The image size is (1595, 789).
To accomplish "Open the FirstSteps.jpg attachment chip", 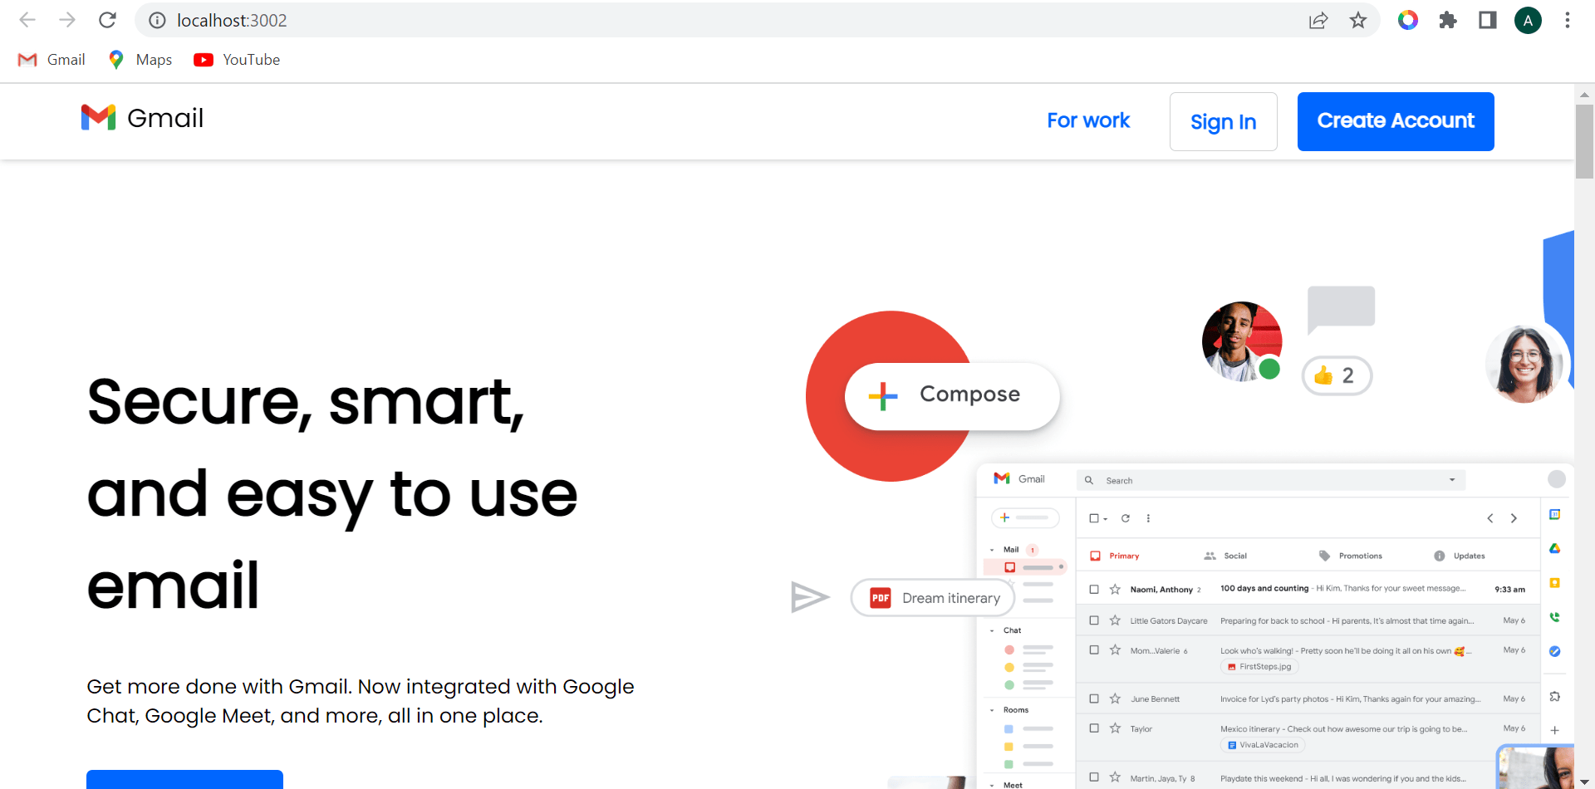I will 1259,667.
